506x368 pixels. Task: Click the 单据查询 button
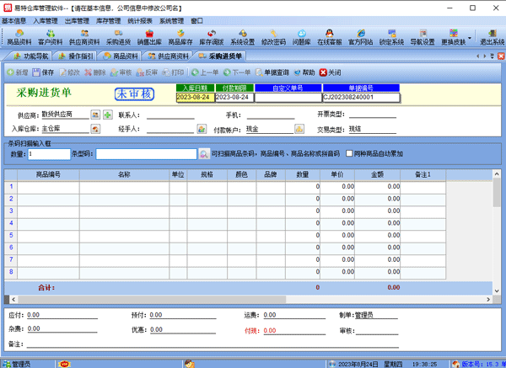tap(271, 73)
